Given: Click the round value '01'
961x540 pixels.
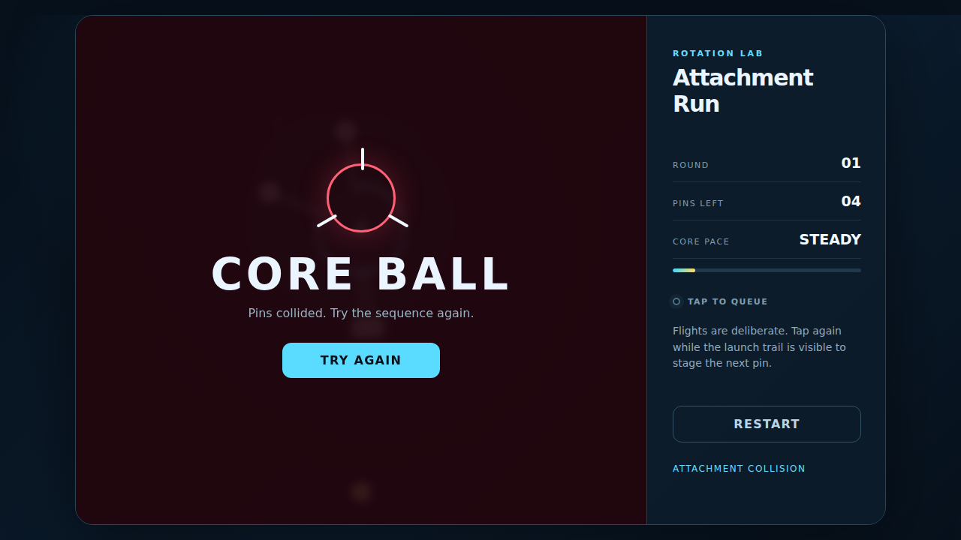Looking at the screenshot, I should point(851,163).
